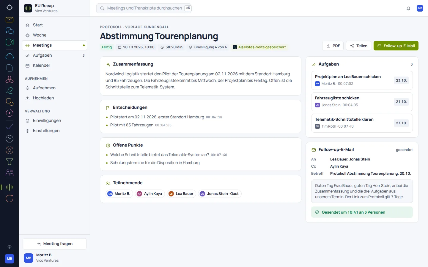Click Meeting fragen button

(x=55, y=244)
